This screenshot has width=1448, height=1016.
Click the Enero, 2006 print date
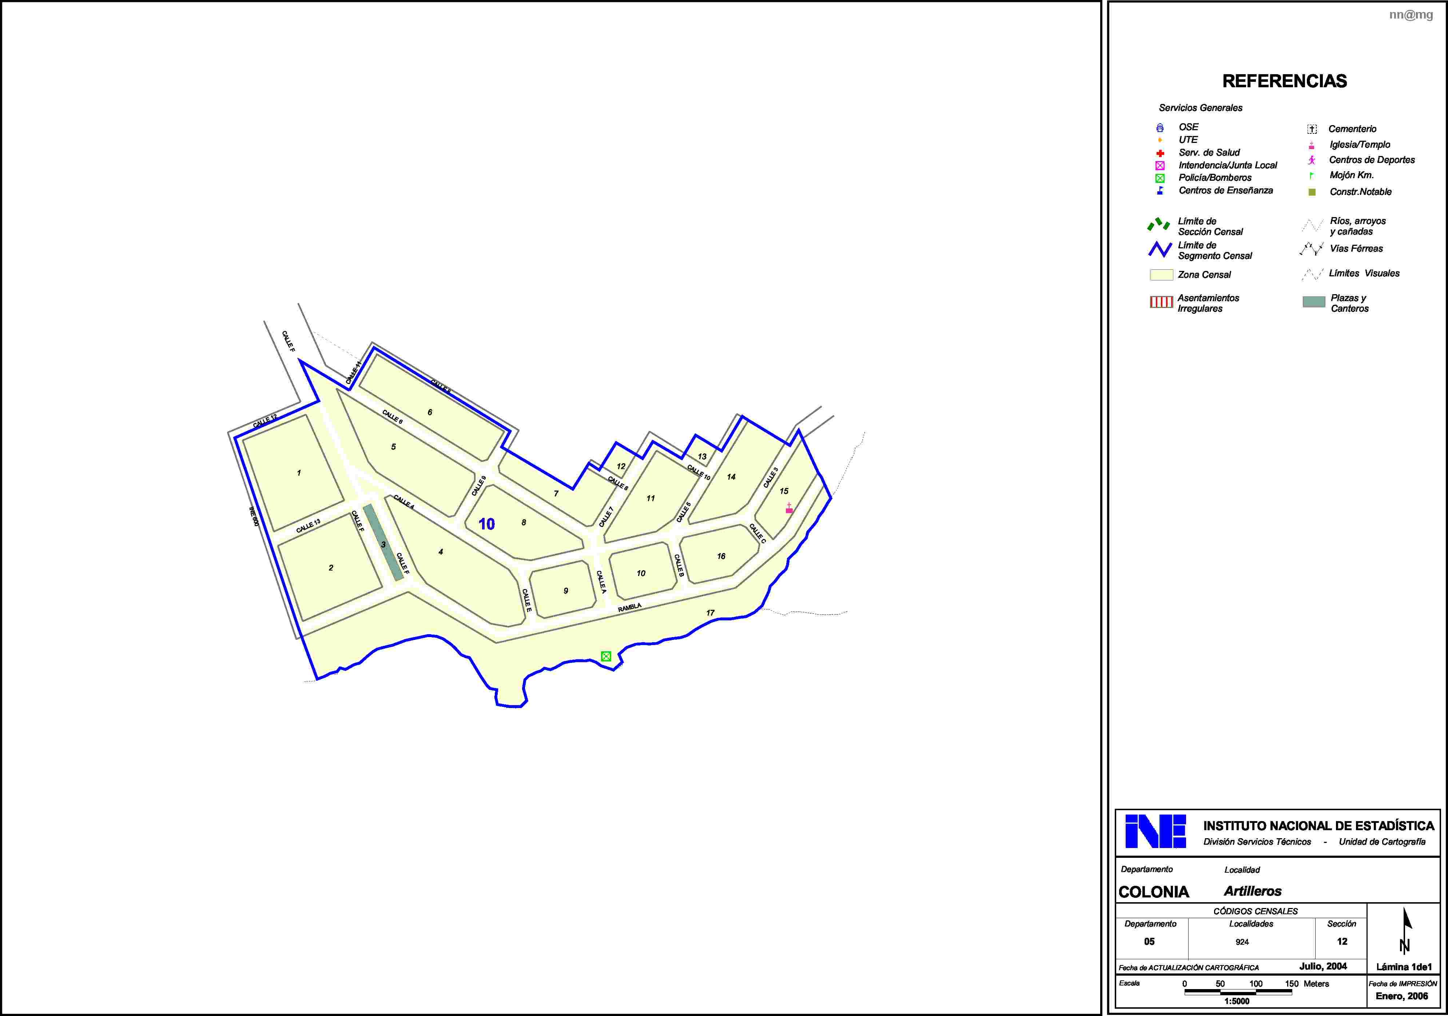1402,996
